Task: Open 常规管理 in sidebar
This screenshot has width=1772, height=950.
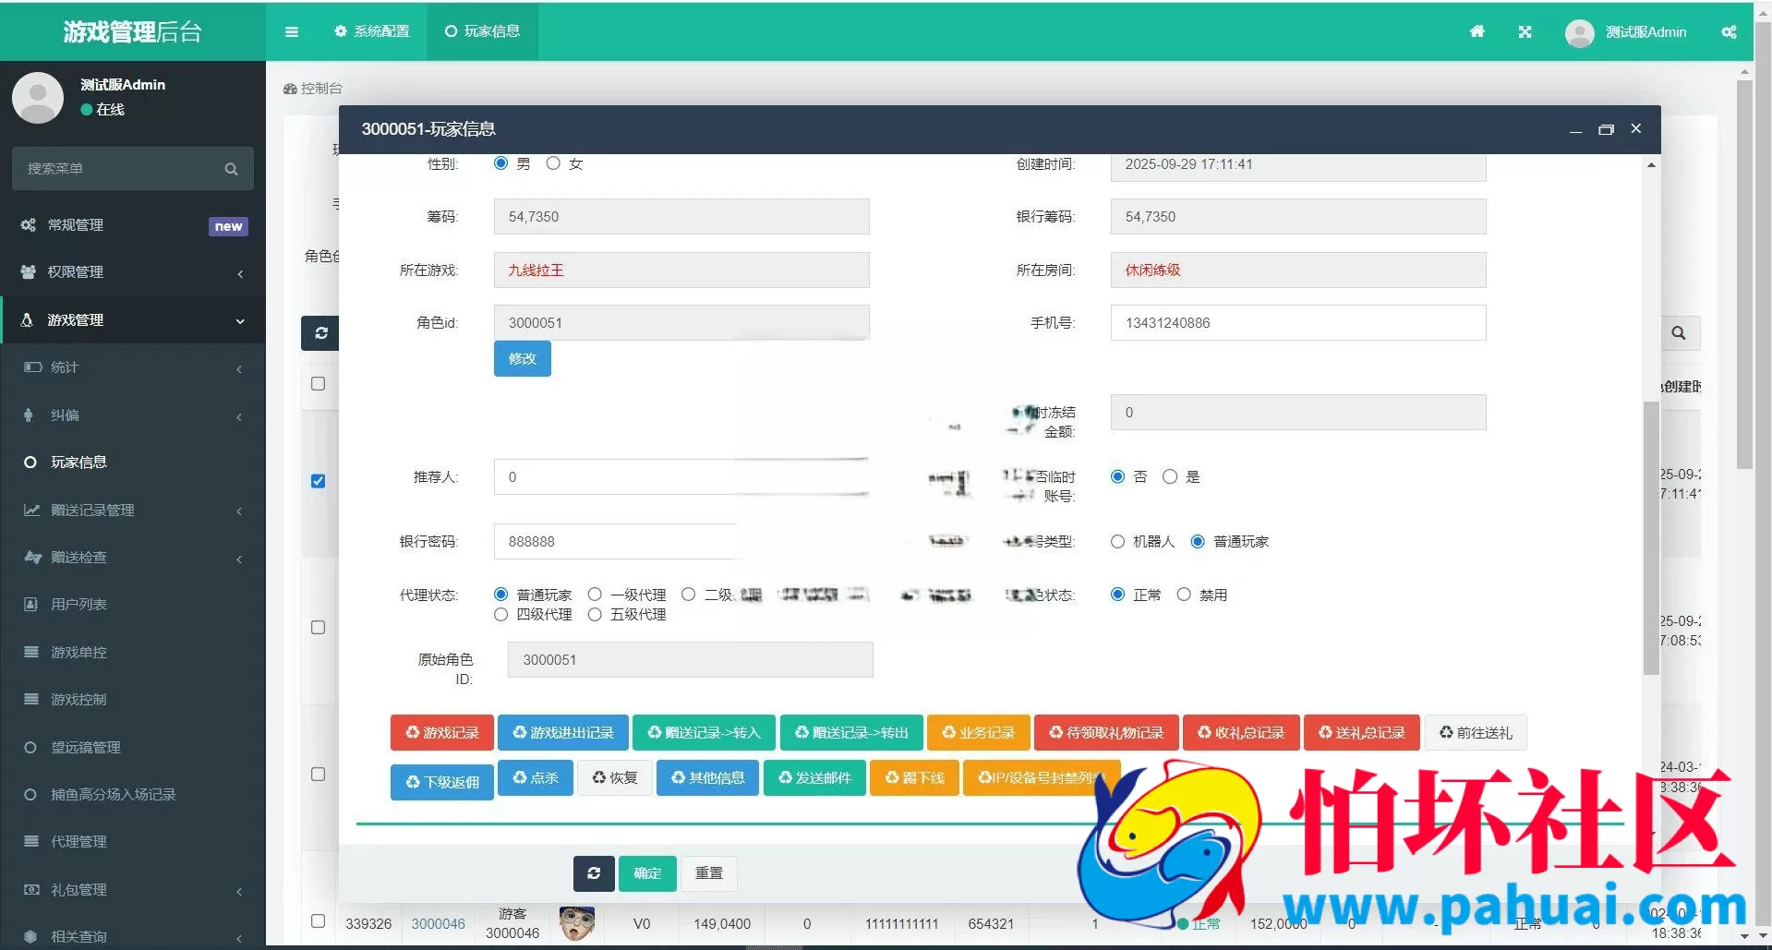Action: tap(133, 225)
